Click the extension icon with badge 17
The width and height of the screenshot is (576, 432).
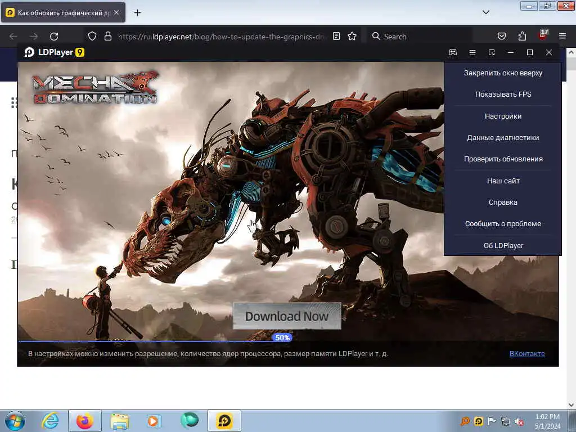tap(543, 35)
